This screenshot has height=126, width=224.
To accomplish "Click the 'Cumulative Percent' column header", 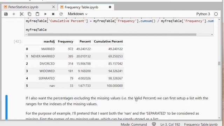I will (108, 41).
